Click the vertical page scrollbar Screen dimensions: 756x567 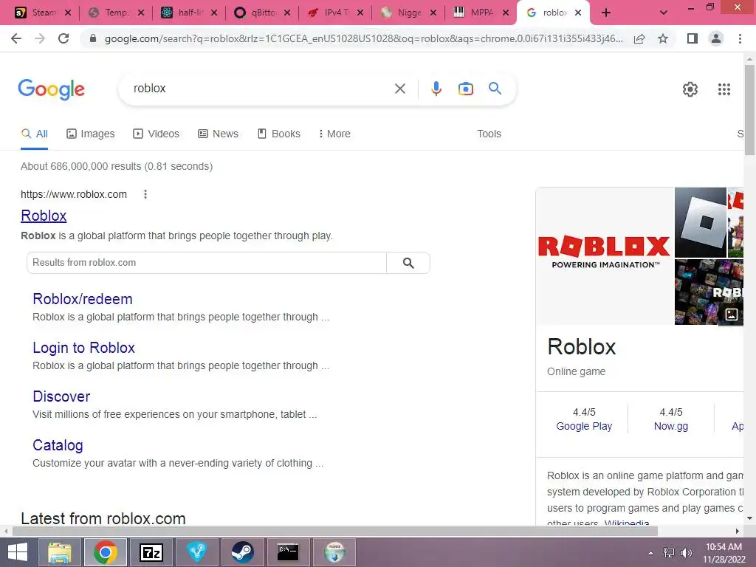(x=749, y=111)
